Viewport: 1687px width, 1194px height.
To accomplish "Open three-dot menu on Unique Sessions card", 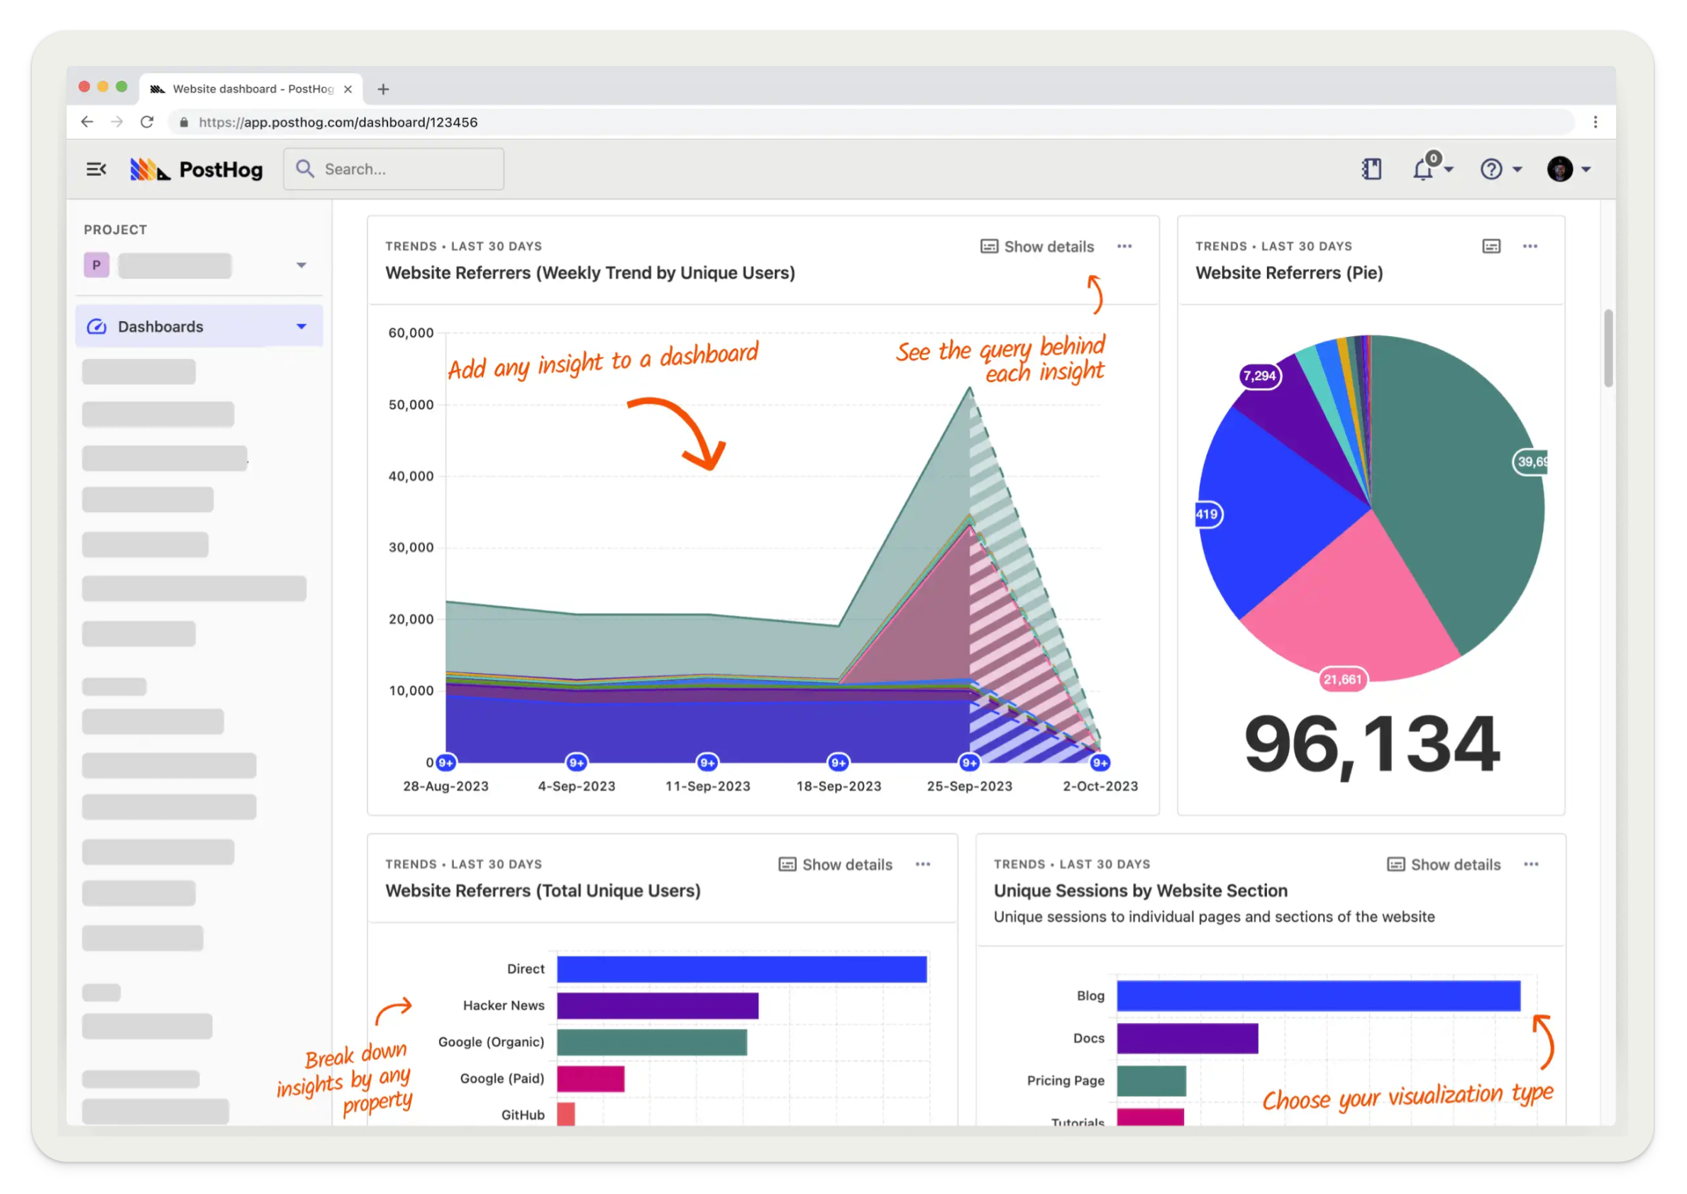I will [x=1531, y=864].
